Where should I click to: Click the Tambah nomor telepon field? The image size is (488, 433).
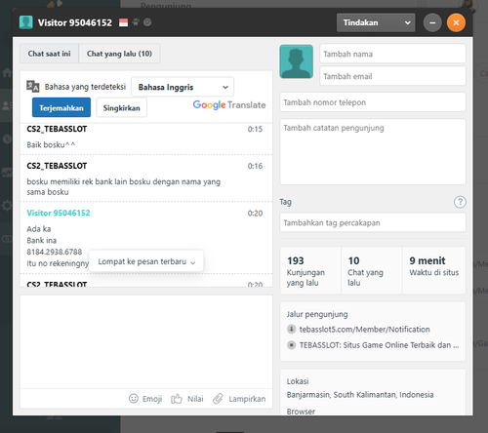(373, 102)
